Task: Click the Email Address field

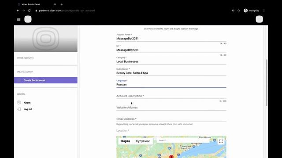Action: 171,119
